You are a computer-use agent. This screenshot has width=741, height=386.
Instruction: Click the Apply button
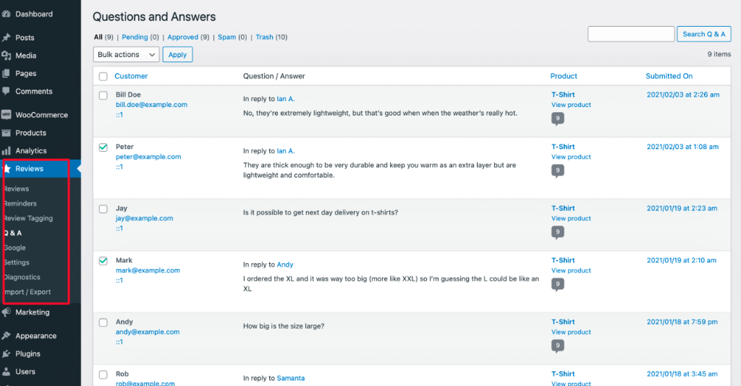pos(178,55)
